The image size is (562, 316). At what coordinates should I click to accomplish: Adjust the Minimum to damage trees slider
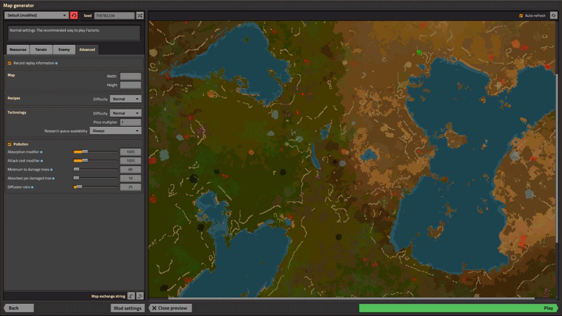pyautogui.click(x=96, y=170)
